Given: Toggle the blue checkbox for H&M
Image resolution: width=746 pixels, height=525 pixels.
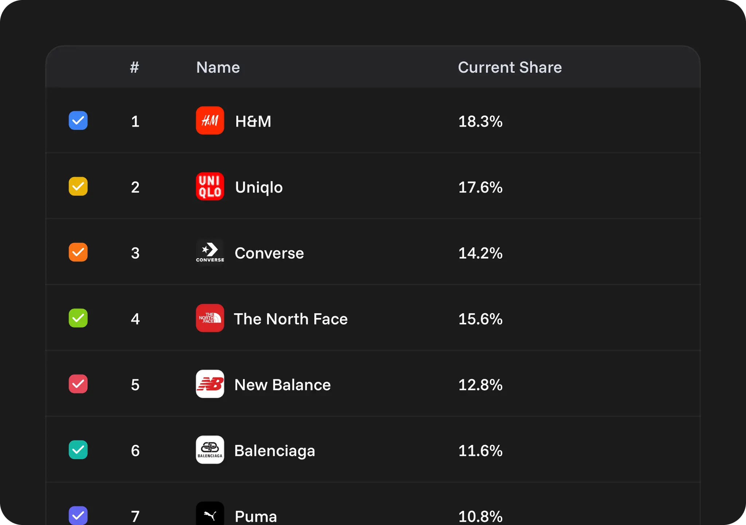Looking at the screenshot, I should 78,120.
